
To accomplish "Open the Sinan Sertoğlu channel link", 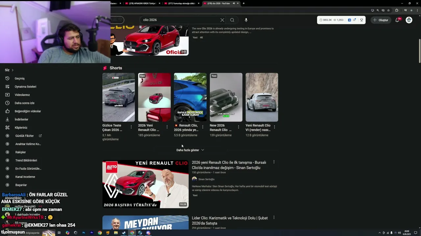I will coord(206,179).
